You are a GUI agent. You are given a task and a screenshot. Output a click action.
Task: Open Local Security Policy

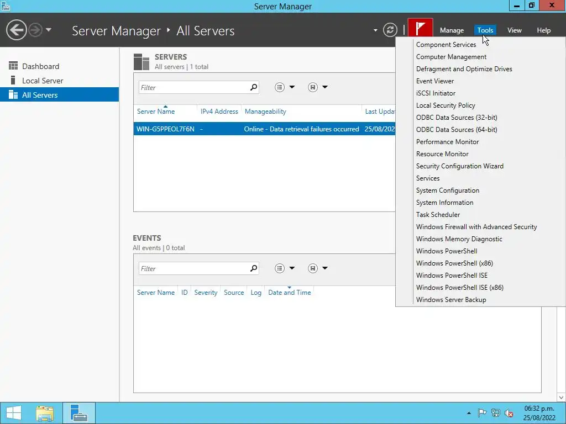tap(446, 105)
